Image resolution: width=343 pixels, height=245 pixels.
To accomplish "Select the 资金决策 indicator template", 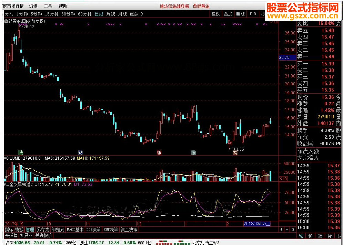I will [129, 230].
